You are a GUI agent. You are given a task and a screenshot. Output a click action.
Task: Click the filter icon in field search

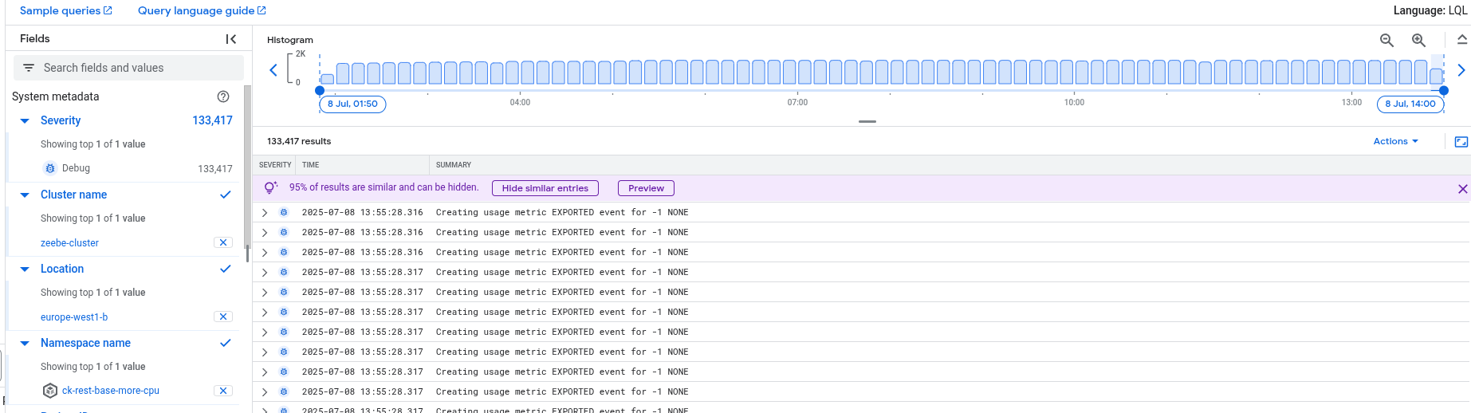[x=29, y=68]
